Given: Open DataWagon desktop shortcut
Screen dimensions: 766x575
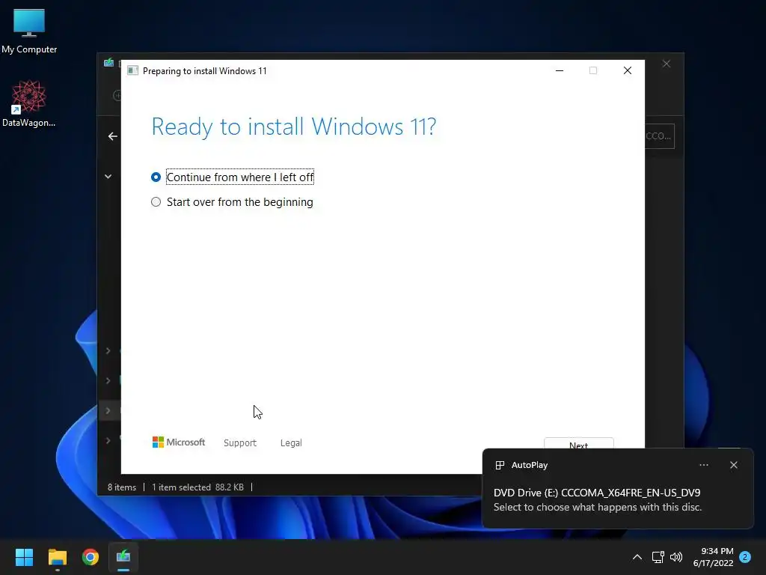Looking at the screenshot, I should pyautogui.click(x=29, y=103).
